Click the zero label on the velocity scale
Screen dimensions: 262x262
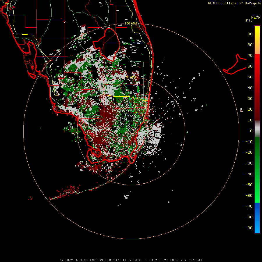[251, 131]
